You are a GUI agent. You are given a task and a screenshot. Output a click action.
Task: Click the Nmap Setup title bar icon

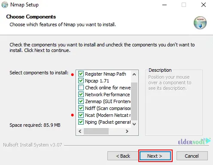[x=5, y=5]
